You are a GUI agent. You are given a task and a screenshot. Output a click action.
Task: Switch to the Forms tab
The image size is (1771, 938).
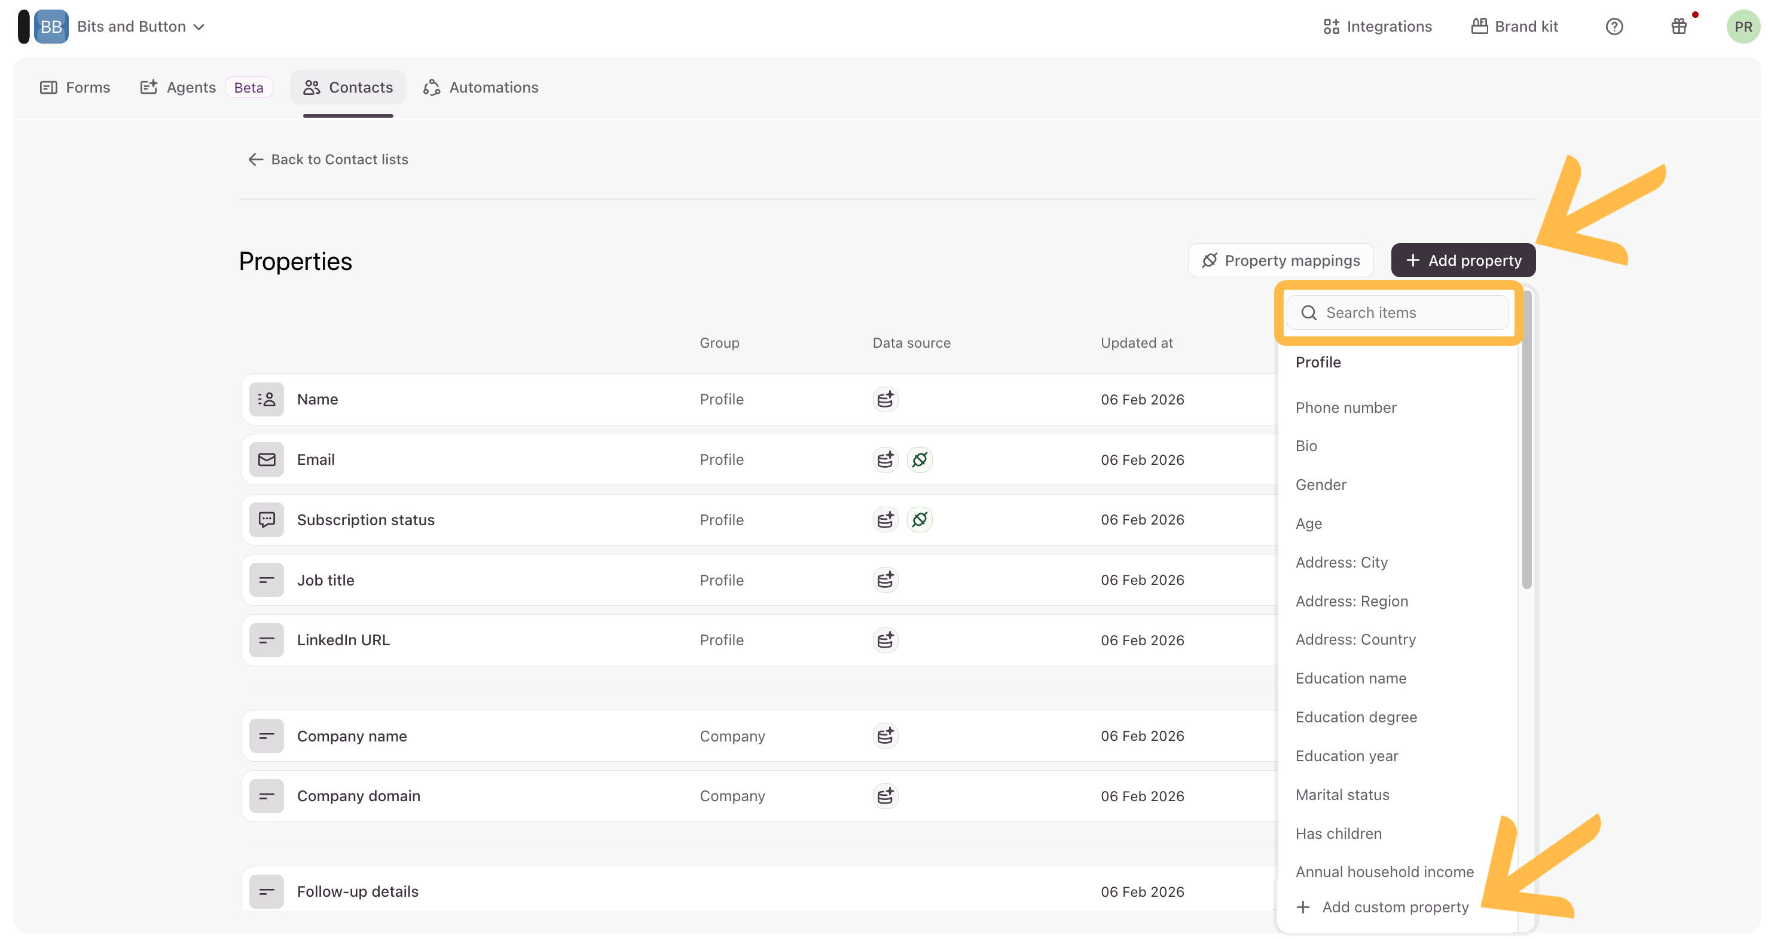point(75,87)
